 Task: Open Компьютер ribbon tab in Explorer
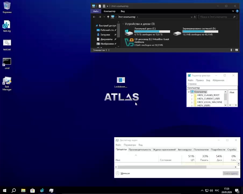click(x=109, y=11)
